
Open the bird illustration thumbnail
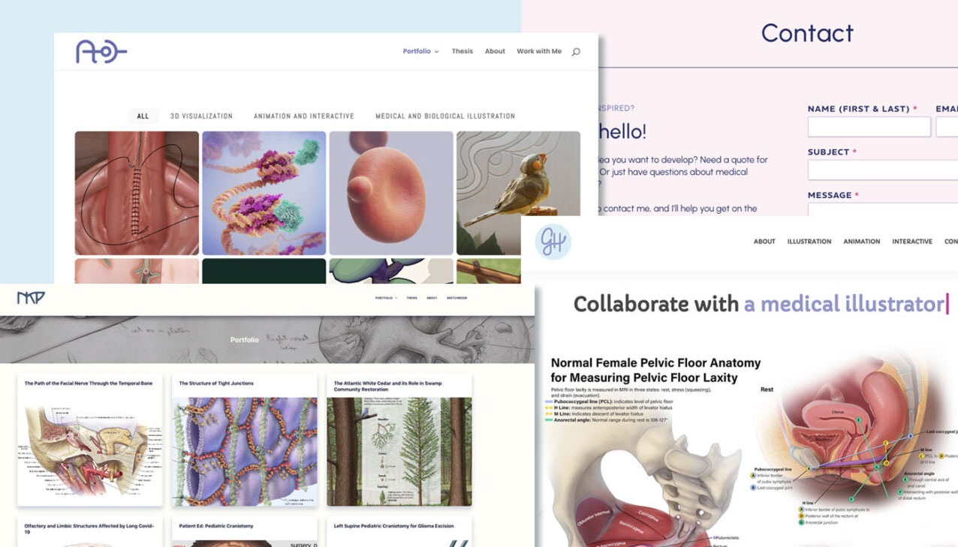518,194
